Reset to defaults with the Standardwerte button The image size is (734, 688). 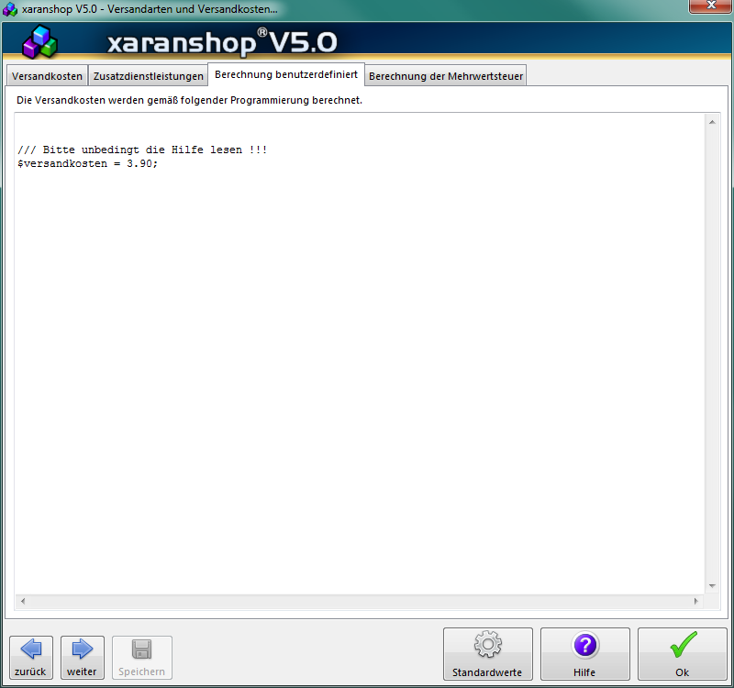(487, 654)
